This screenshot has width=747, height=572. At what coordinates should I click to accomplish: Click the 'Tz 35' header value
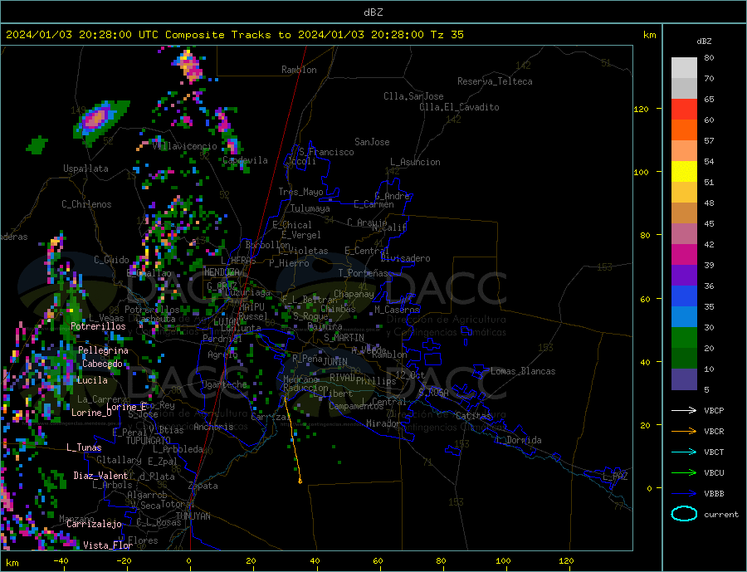click(447, 35)
